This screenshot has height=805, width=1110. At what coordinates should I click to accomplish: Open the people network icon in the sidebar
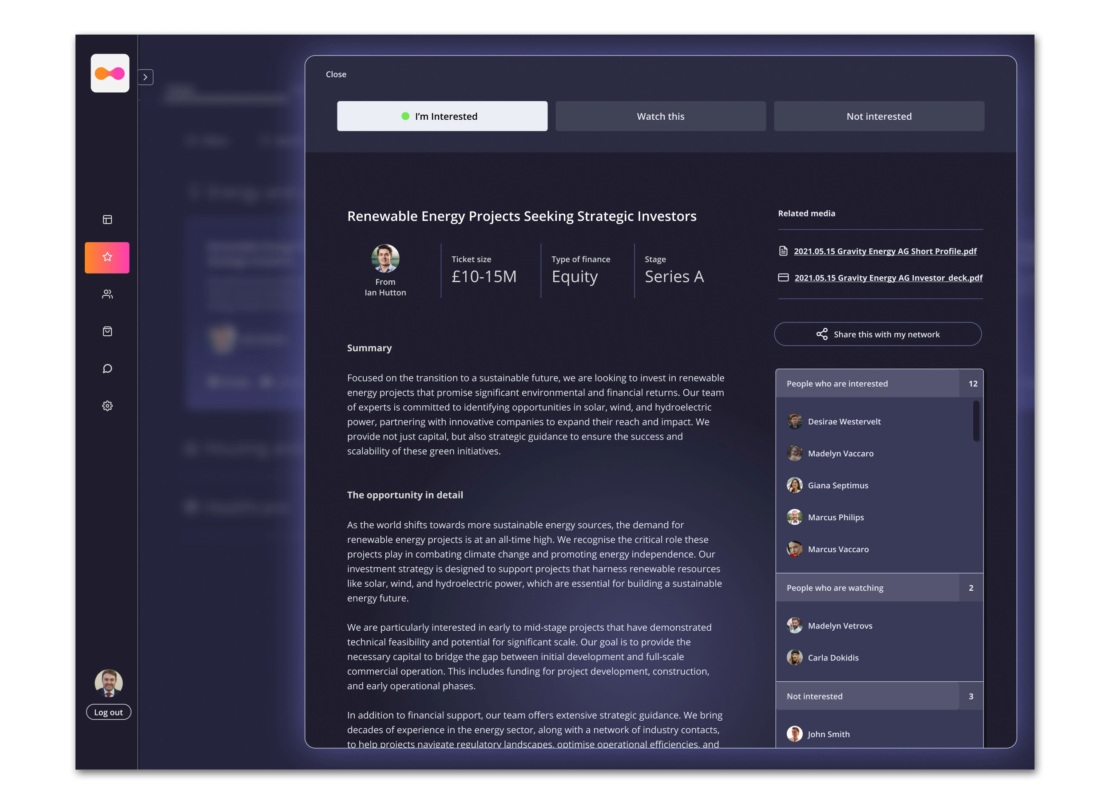click(107, 294)
